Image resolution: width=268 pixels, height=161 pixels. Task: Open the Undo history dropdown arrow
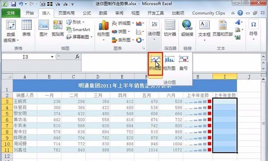pos(26,4)
